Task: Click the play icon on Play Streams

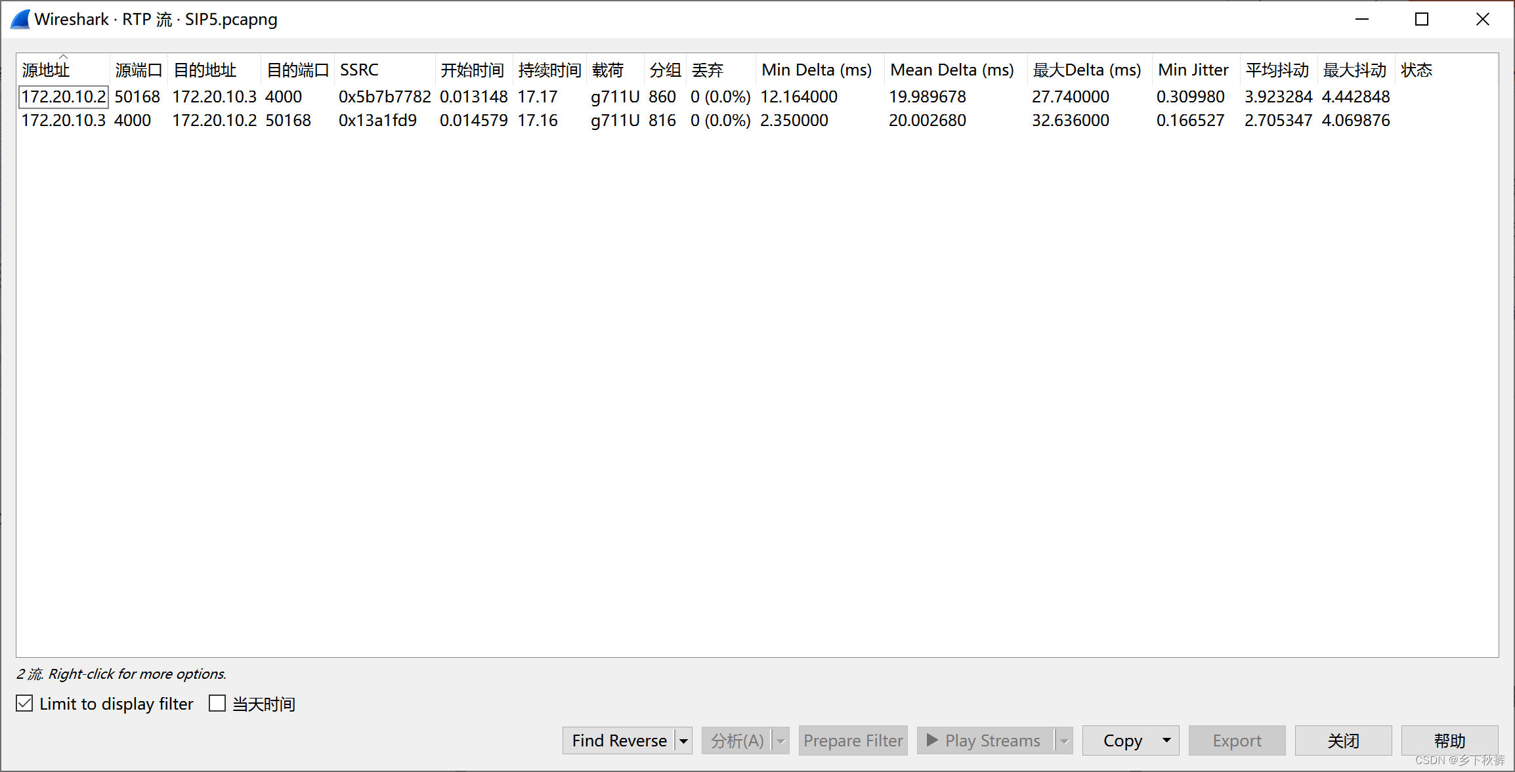Action: click(x=932, y=740)
